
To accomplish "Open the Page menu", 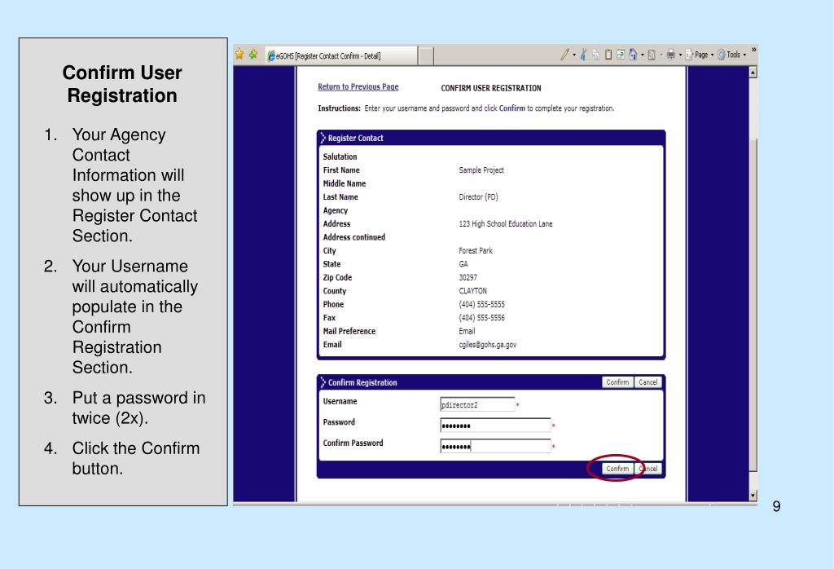I will click(700, 55).
